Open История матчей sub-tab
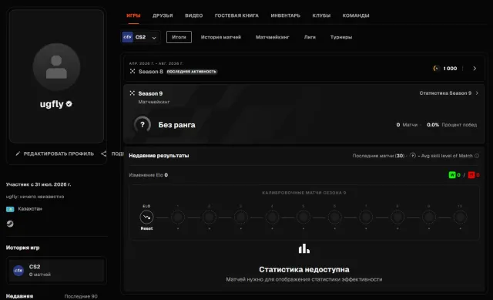Image resolution: width=493 pixels, height=300 pixels. click(x=221, y=37)
